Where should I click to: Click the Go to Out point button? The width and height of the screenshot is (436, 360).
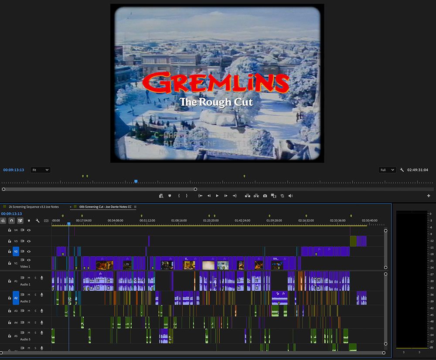[x=235, y=196]
